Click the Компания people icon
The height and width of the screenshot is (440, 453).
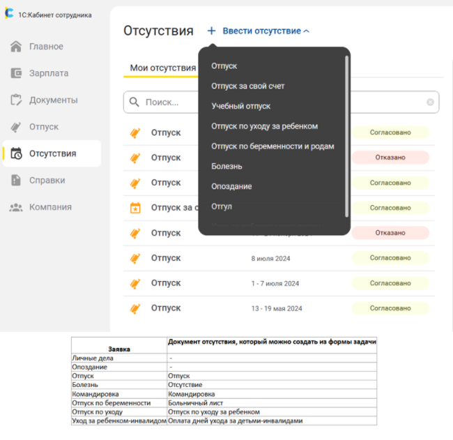coord(17,207)
